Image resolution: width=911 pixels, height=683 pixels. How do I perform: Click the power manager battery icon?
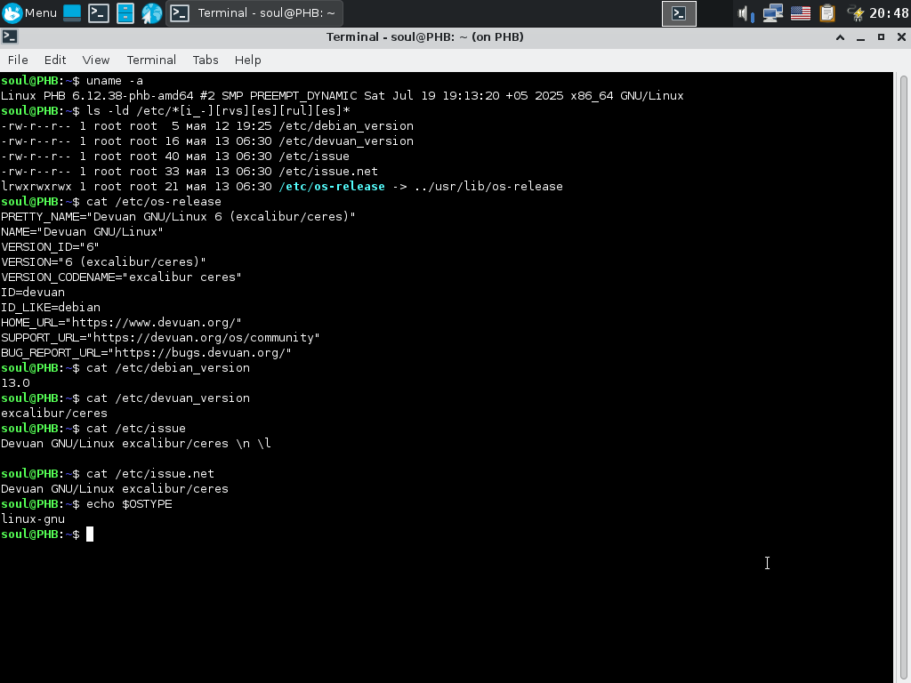click(856, 13)
